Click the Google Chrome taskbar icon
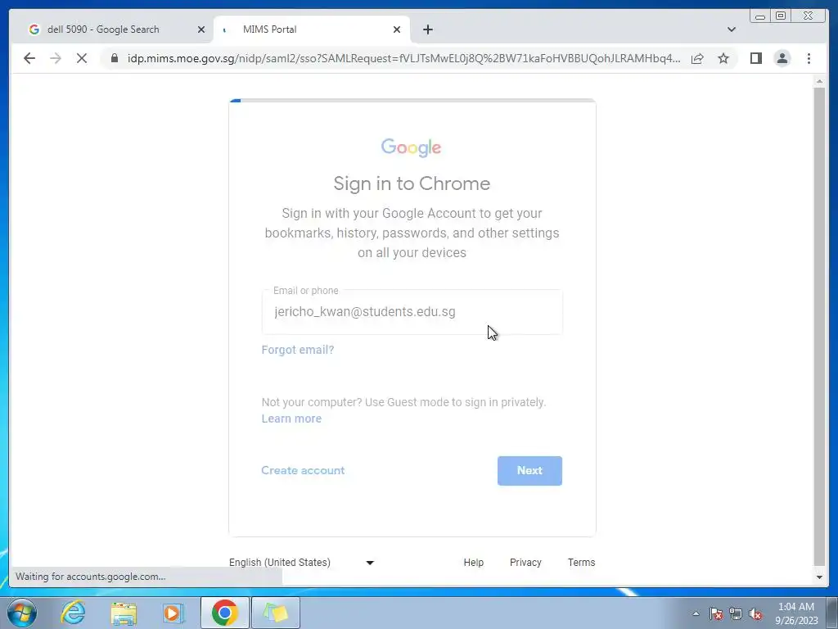This screenshot has width=838, height=629. pos(224,613)
